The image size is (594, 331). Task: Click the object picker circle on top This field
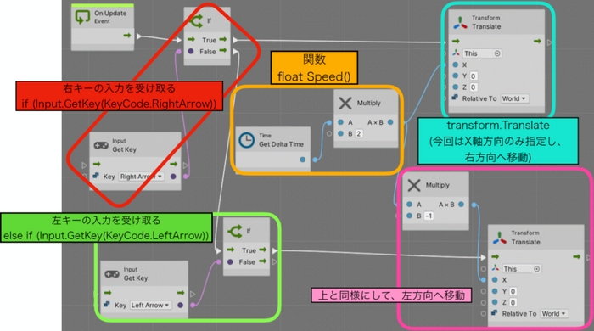(x=497, y=53)
